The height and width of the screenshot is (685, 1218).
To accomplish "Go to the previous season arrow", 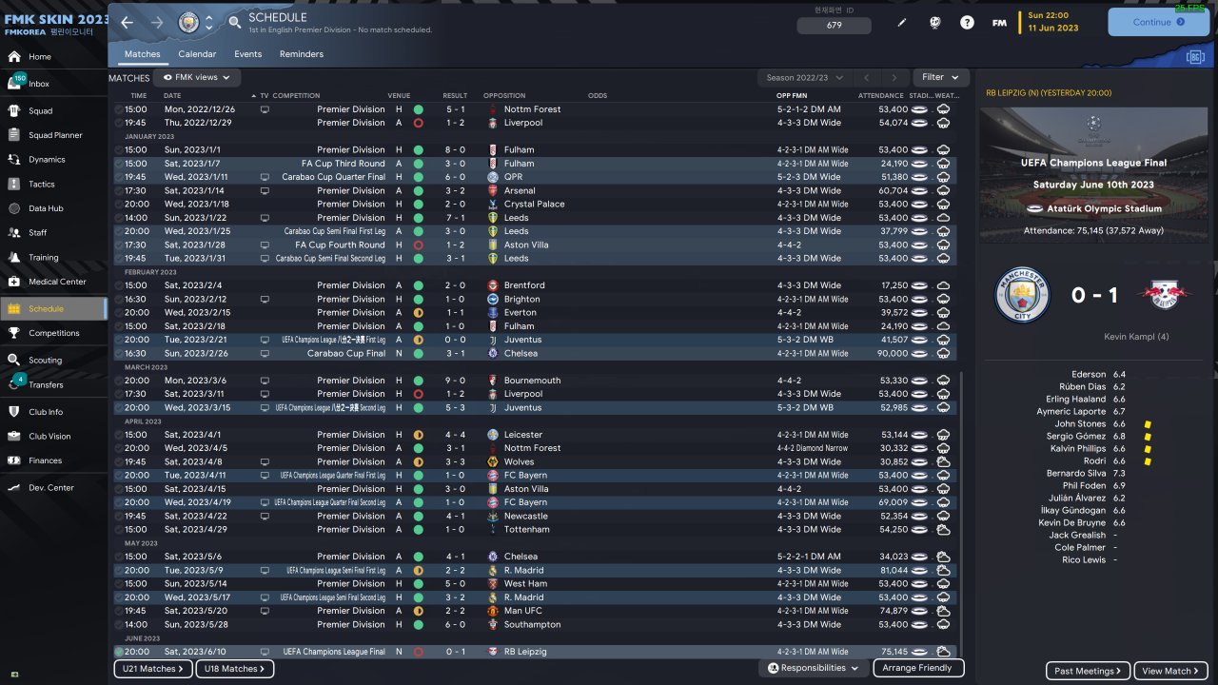I will click(866, 77).
